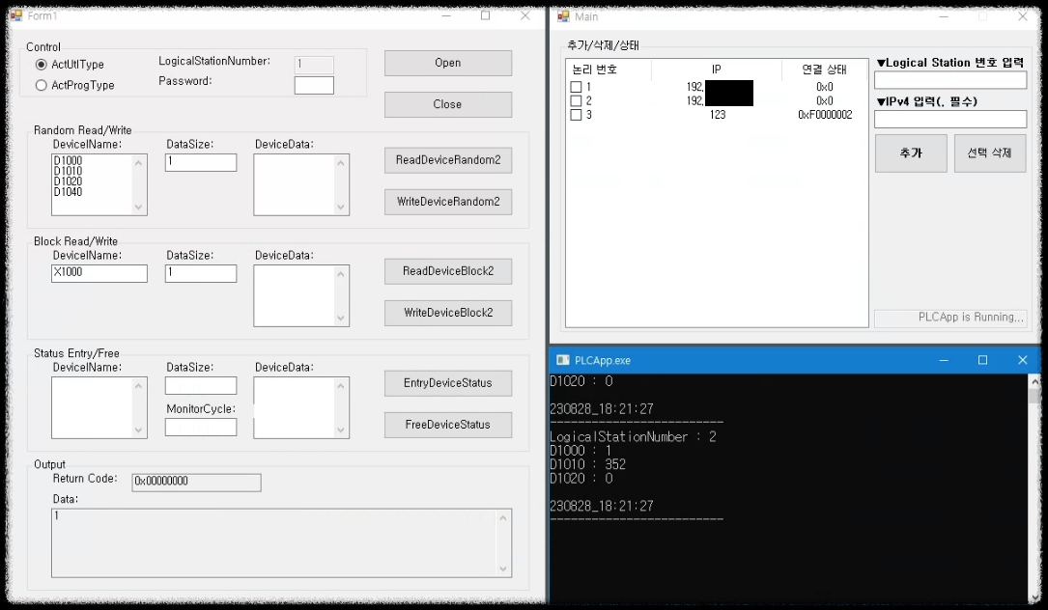Click scroll down arrow in Random DeviceName list
The height and width of the screenshot is (610, 1048).
point(139,208)
